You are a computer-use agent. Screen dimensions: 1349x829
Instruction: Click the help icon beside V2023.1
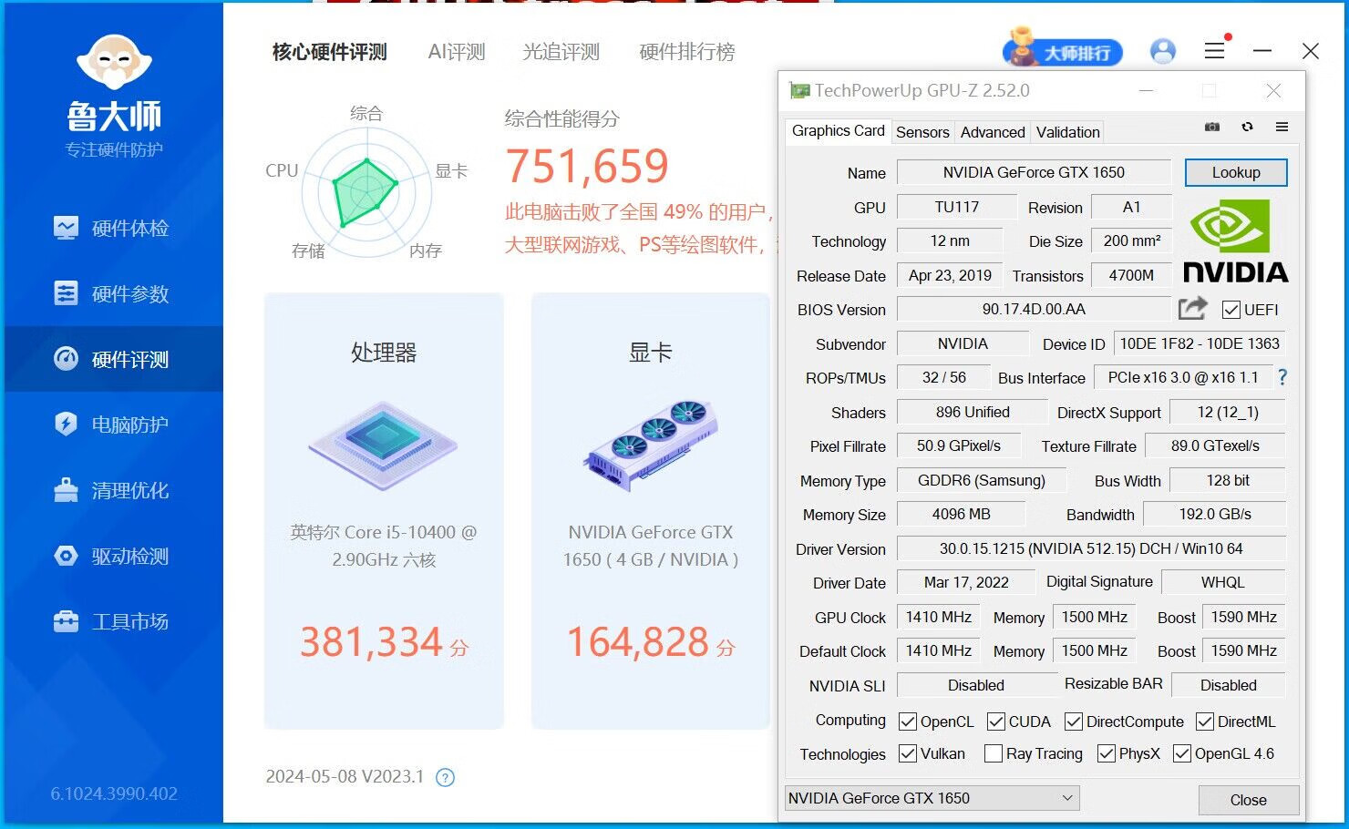pos(445,777)
